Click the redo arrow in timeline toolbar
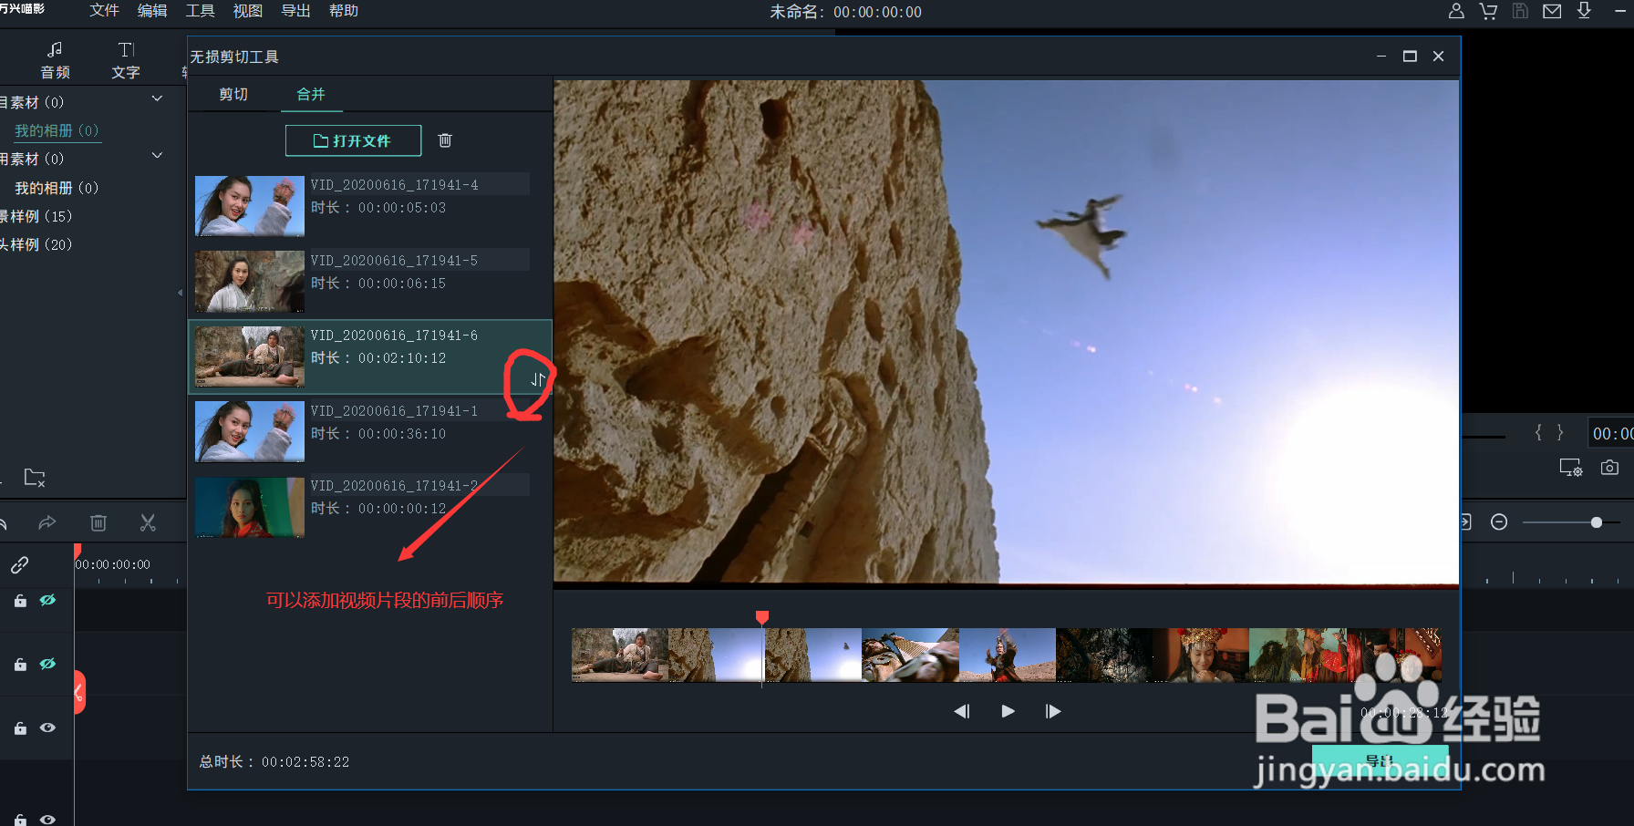Viewport: 1634px width, 826px height. [47, 522]
